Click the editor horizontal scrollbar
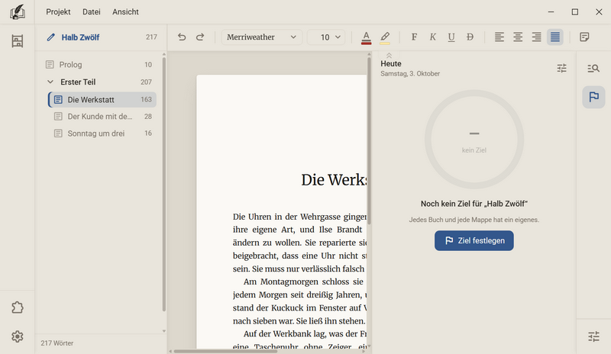 pos(225,351)
